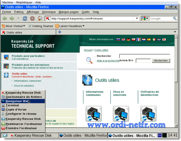This screenshot has height=141, width=181.
Task: Open a new tab with the plus icon
Action: point(60,32)
